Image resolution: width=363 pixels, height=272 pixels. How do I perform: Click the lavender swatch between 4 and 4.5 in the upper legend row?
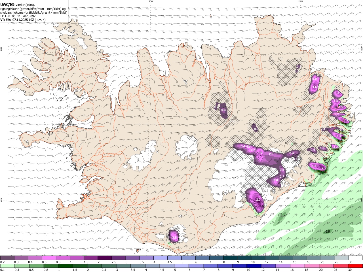(x=161, y=258)
